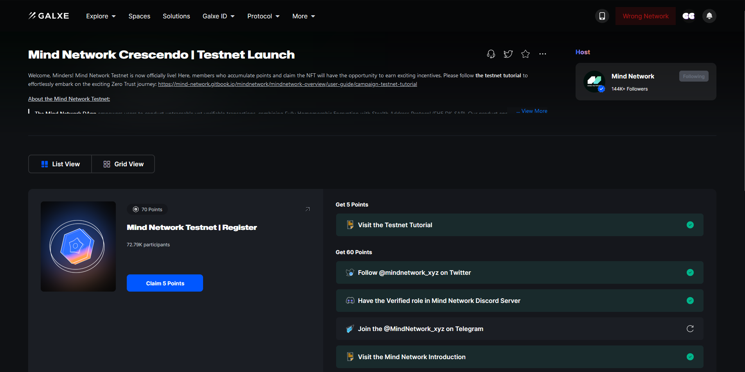745x372 pixels.
Task: Switch to List View
Action: (x=60, y=164)
